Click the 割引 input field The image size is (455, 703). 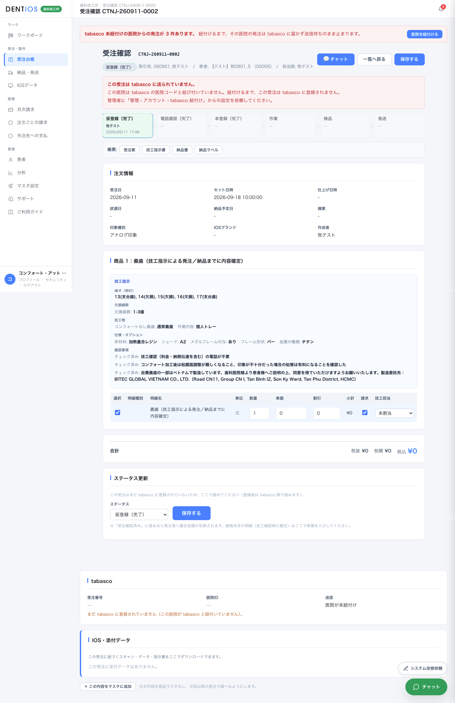click(327, 413)
